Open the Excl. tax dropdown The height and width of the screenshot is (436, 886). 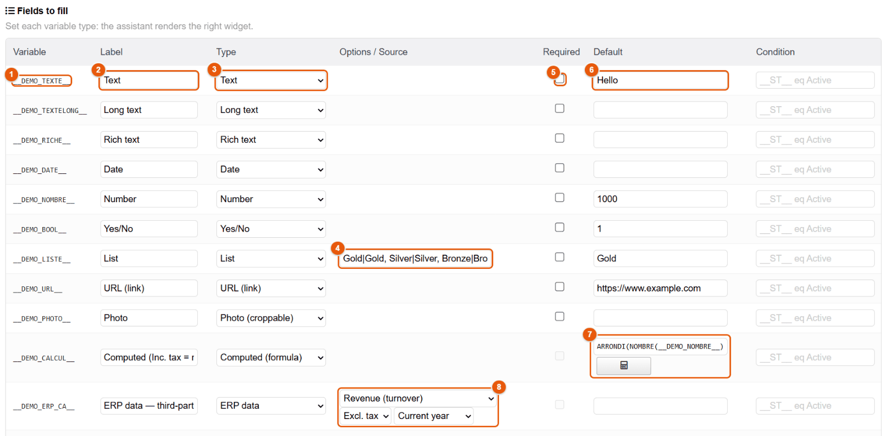tap(366, 416)
